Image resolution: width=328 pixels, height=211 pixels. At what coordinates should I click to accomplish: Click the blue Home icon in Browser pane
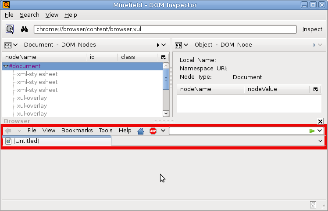click(141, 131)
